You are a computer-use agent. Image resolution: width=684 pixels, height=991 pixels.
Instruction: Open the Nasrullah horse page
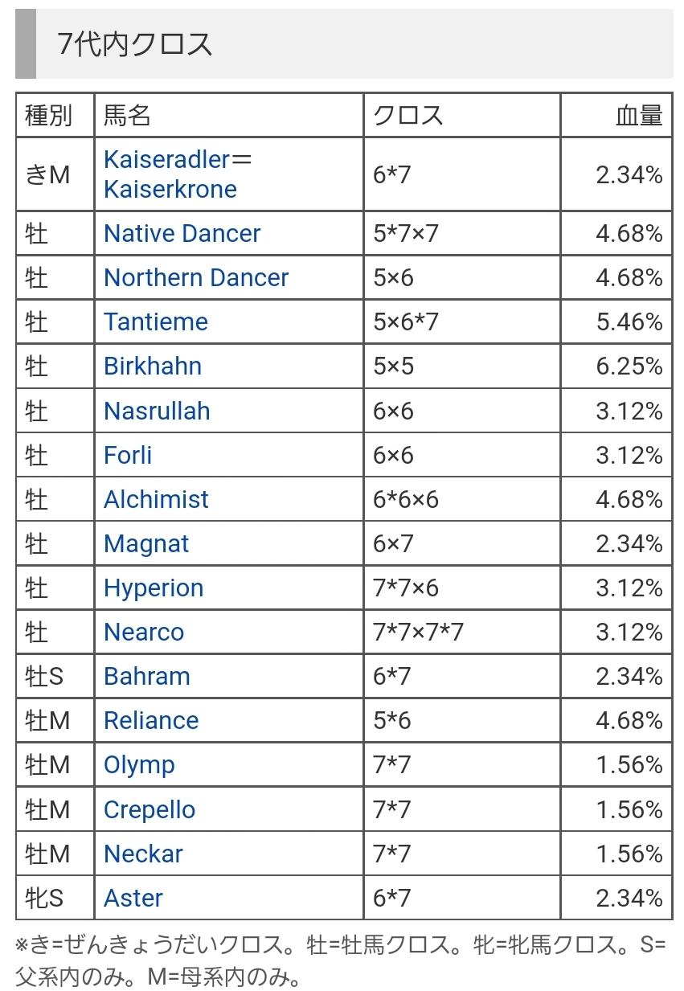[x=157, y=411]
